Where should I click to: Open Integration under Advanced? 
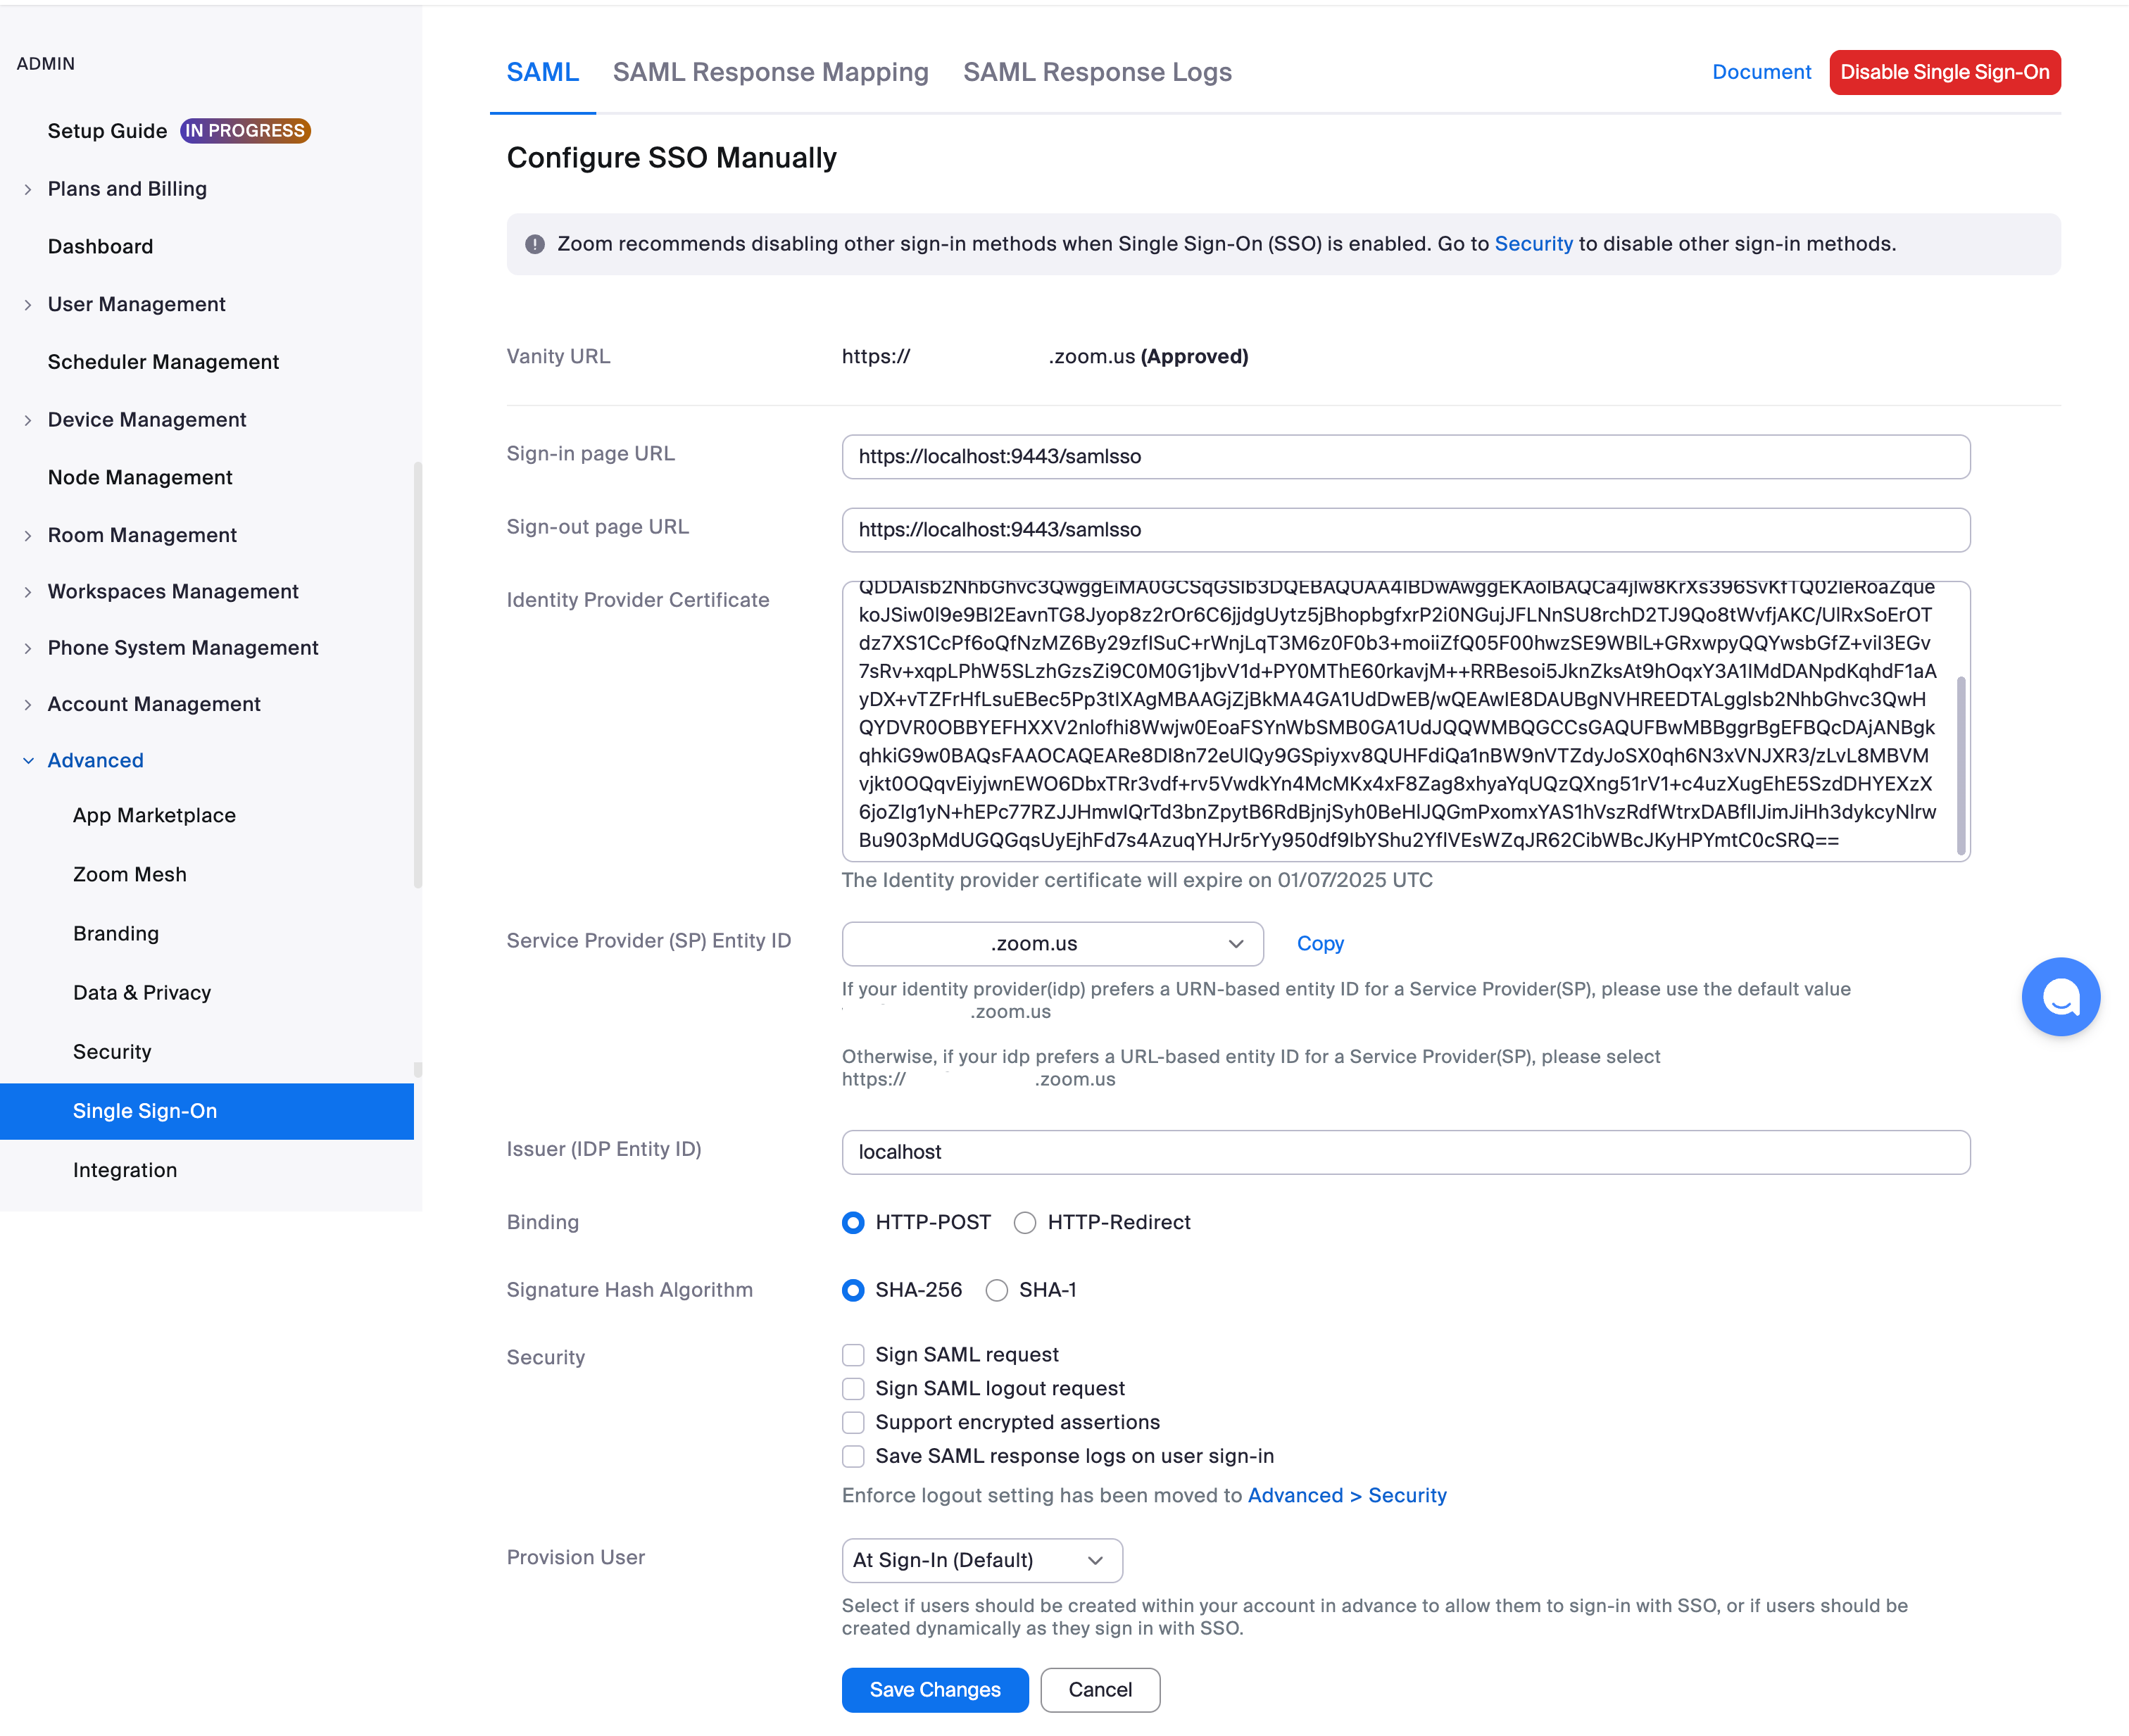pos(125,1171)
